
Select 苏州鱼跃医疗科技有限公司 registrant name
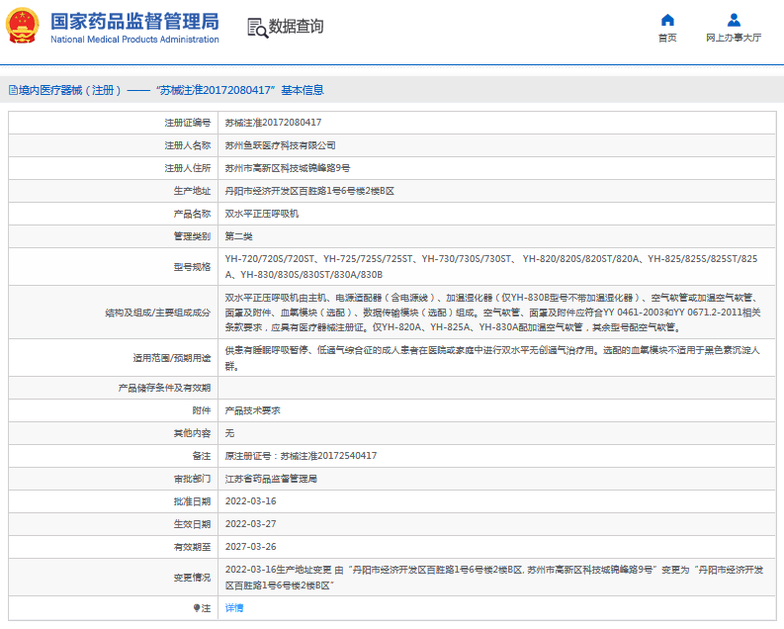click(280, 145)
